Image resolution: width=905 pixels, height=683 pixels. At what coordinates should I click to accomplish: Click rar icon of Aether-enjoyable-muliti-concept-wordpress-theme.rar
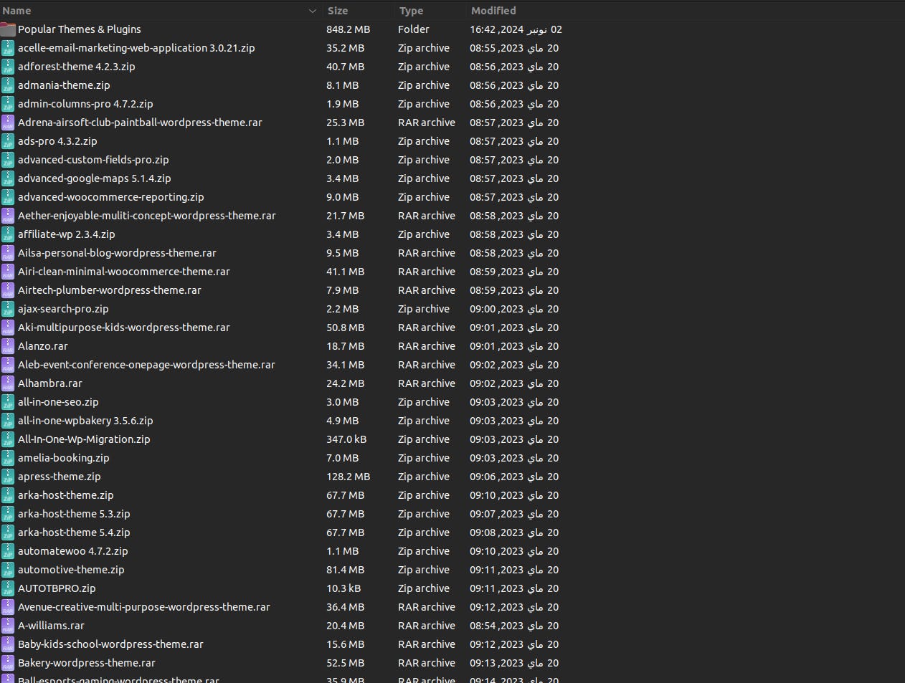pos(8,216)
